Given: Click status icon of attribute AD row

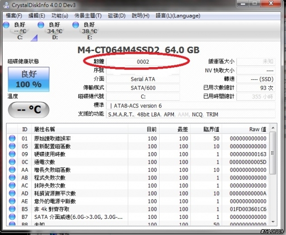Looking at the screenshot, I should (12, 193).
